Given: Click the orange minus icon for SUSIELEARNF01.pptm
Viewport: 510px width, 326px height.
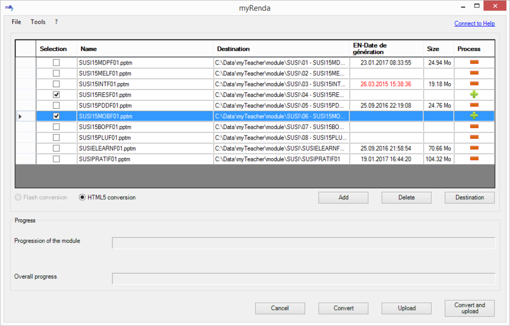Looking at the screenshot, I should (473, 148).
